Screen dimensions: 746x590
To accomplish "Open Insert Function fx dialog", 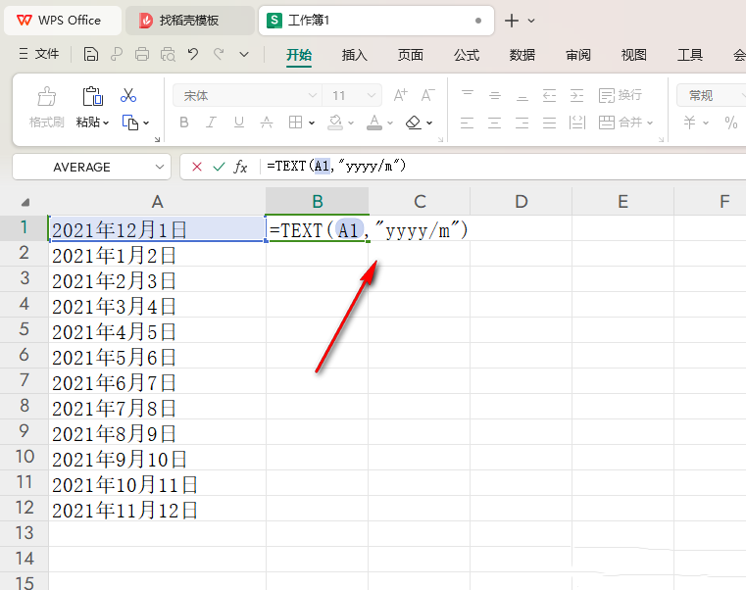I will 241,167.
